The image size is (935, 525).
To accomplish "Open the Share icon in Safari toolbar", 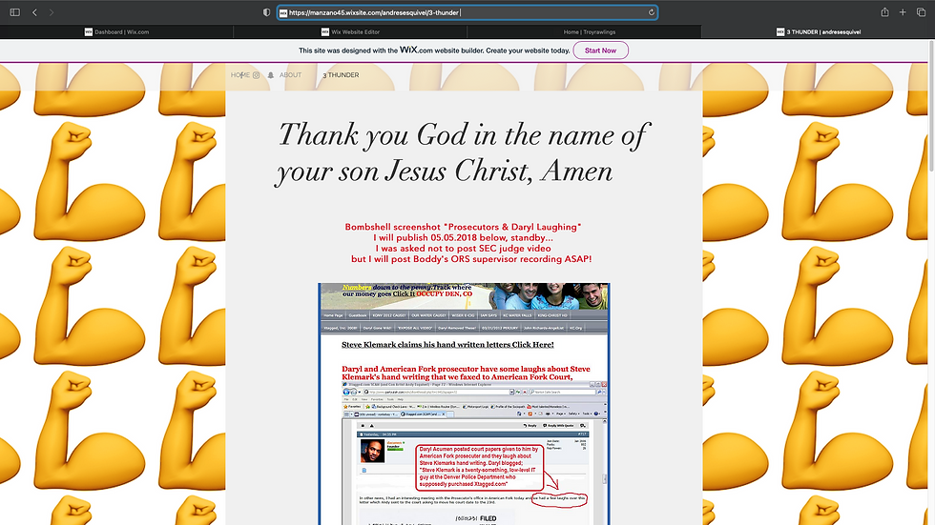I will click(x=885, y=11).
